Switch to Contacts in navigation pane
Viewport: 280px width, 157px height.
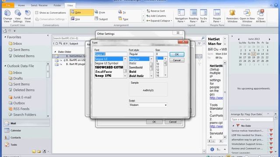26,138
